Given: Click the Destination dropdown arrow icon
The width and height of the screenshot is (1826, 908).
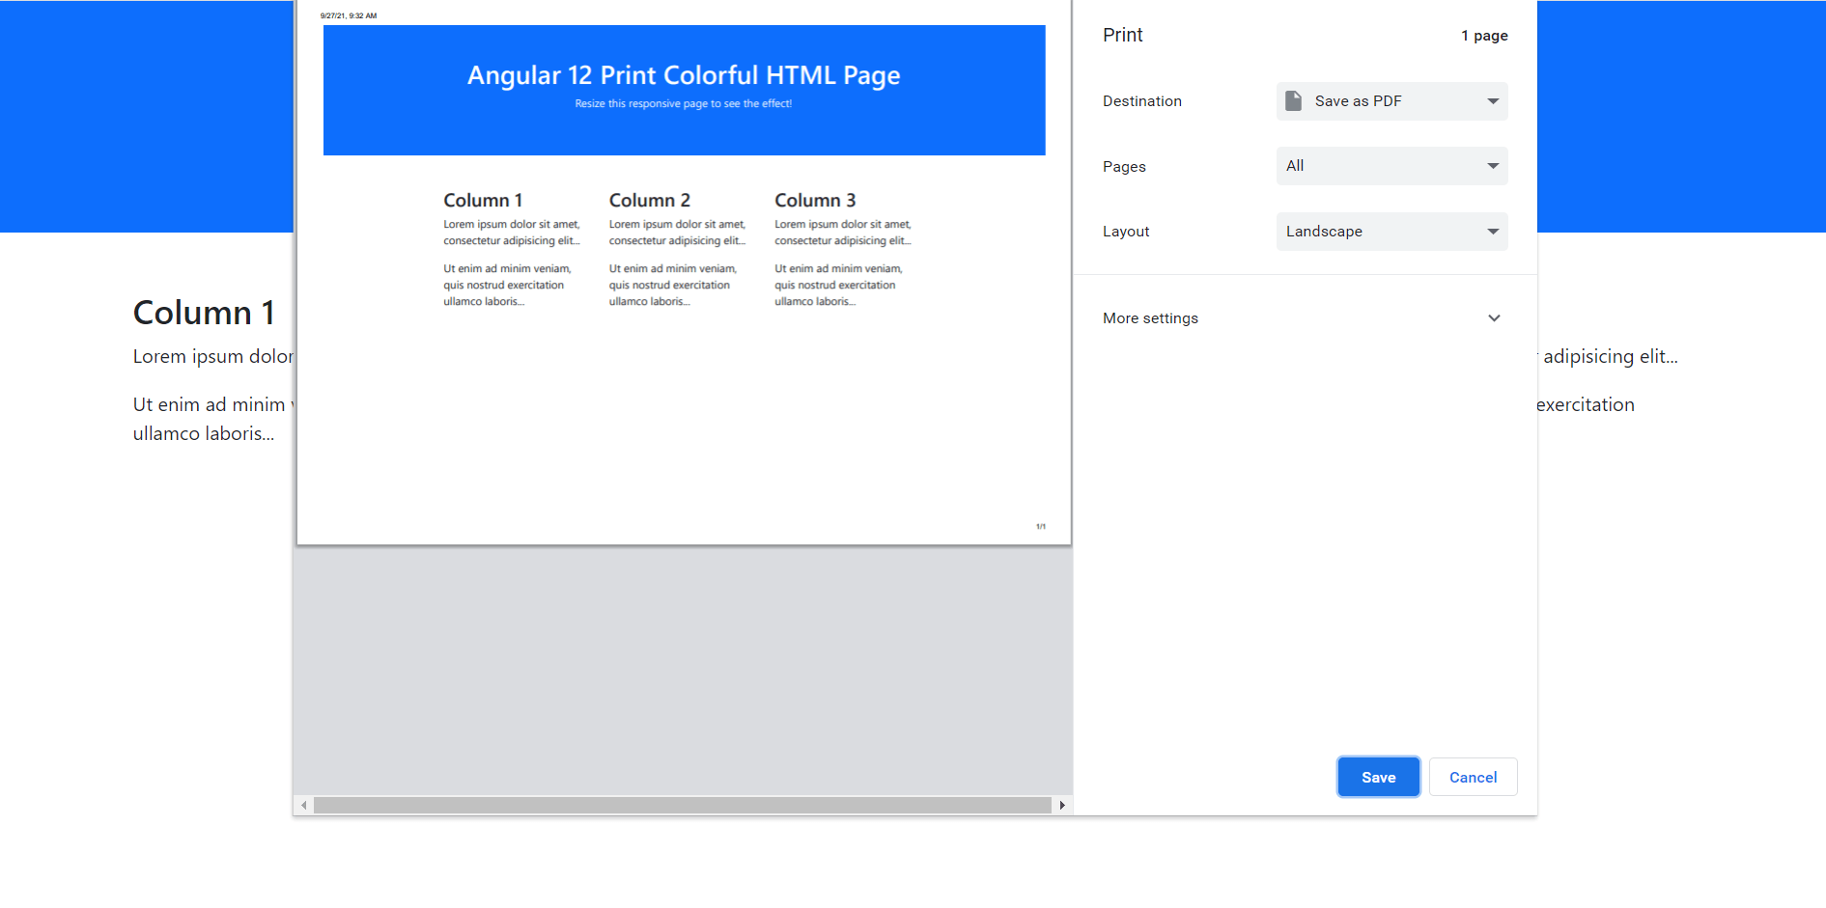Looking at the screenshot, I should pyautogui.click(x=1493, y=100).
